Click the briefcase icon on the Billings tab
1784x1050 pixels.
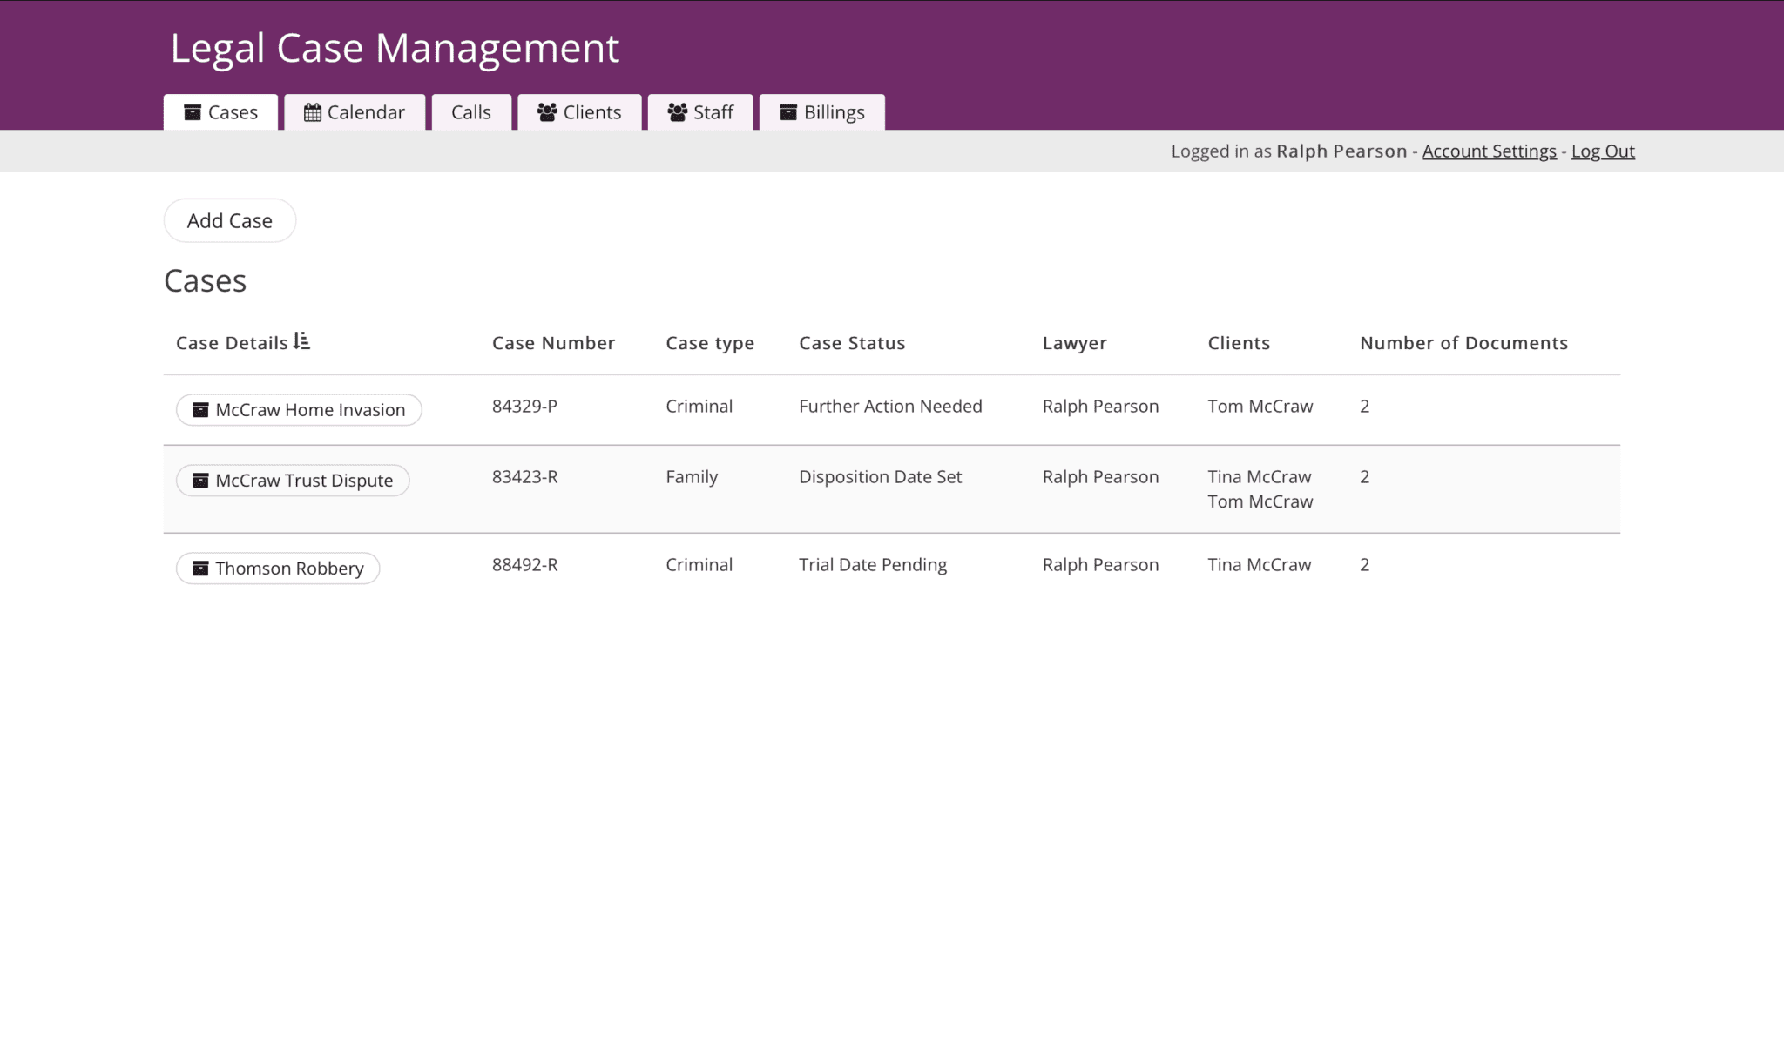point(788,111)
